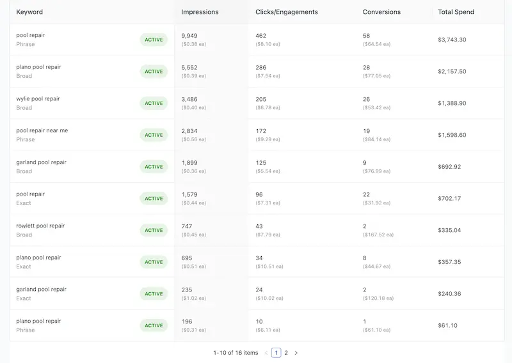Sort by the Conversions column header
Viewport: 512px width, 363px height.
pyautogui.click(x=381, y=12)
